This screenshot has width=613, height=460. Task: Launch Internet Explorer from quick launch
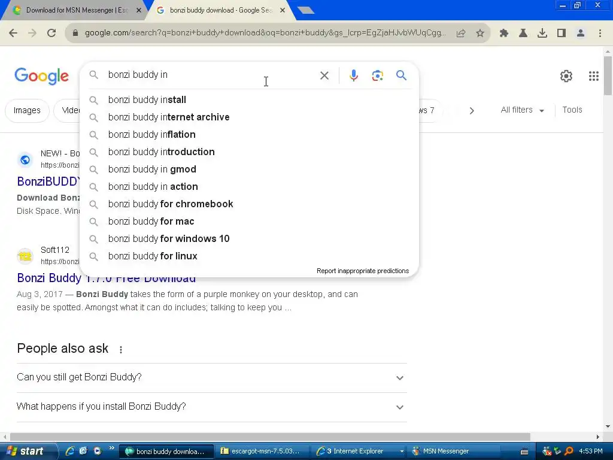tap(69, 451)
